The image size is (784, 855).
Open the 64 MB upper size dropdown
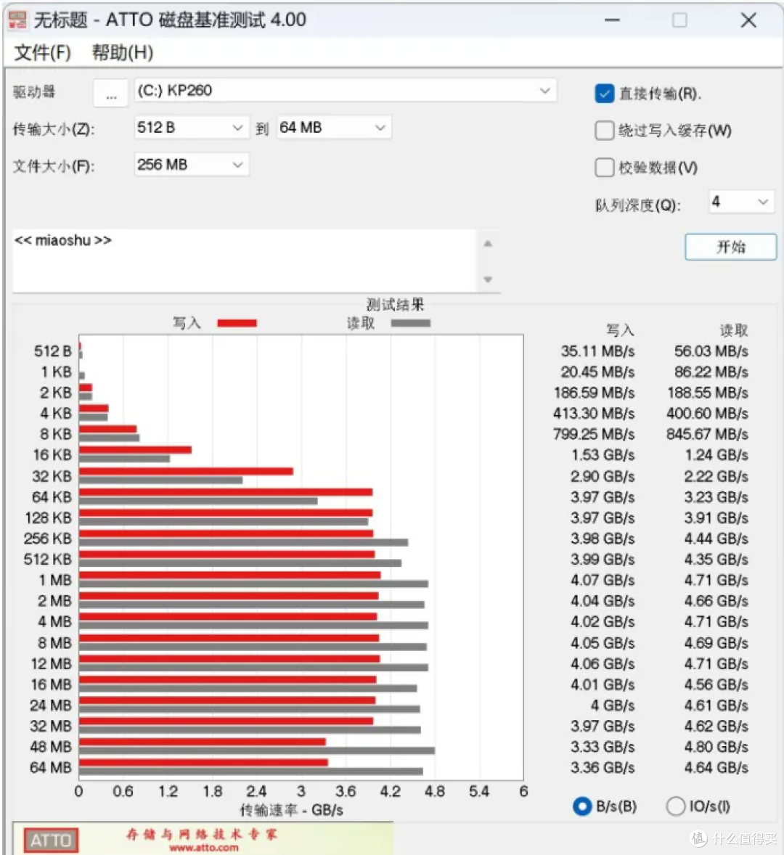point(334,128)
